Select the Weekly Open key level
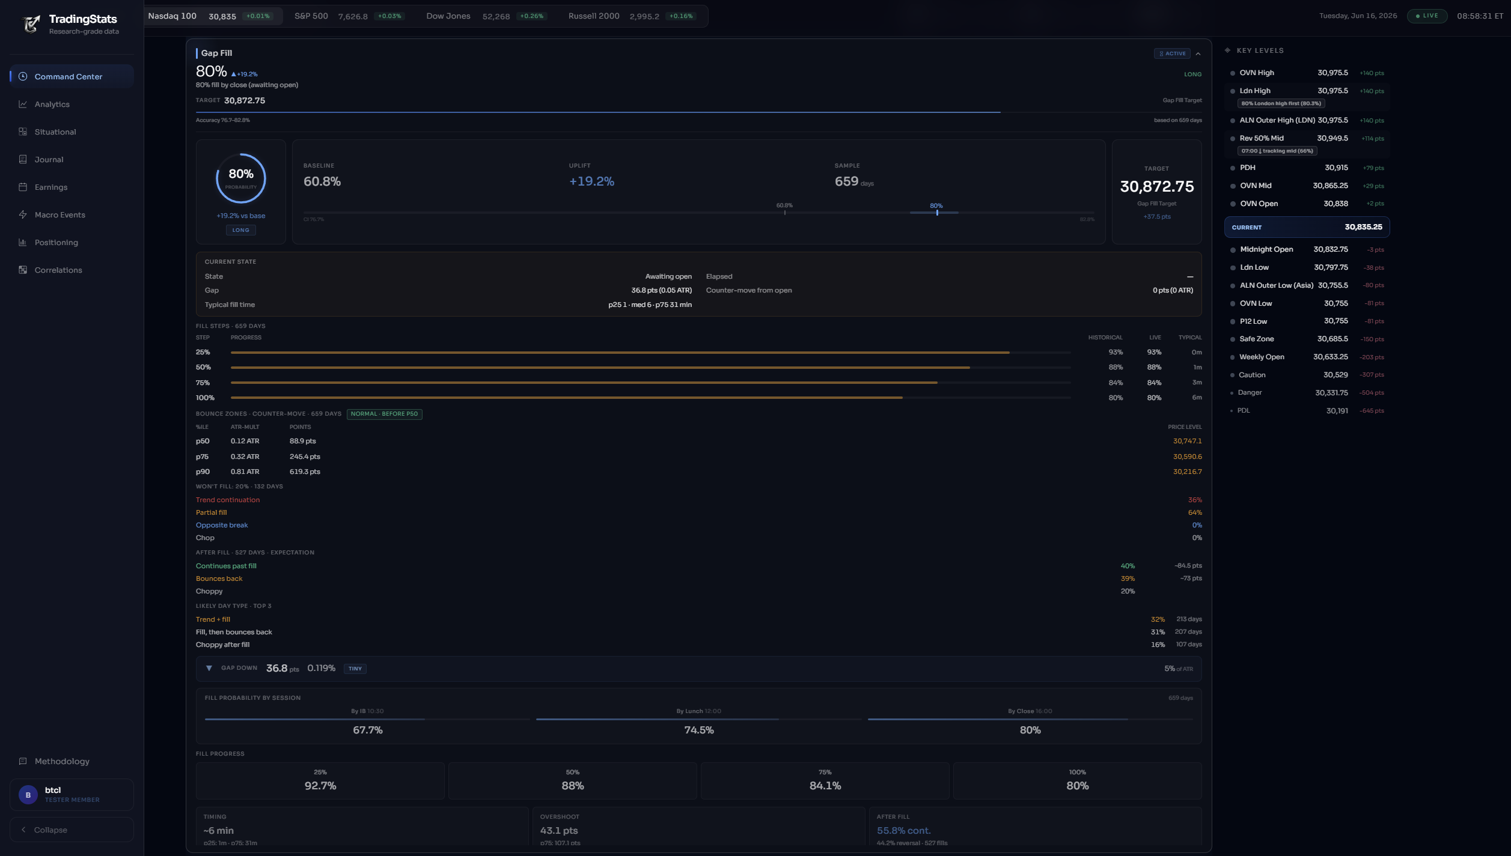This screenshot has width=1511, height=856. pyautogui.click(x=1307, y=357)
